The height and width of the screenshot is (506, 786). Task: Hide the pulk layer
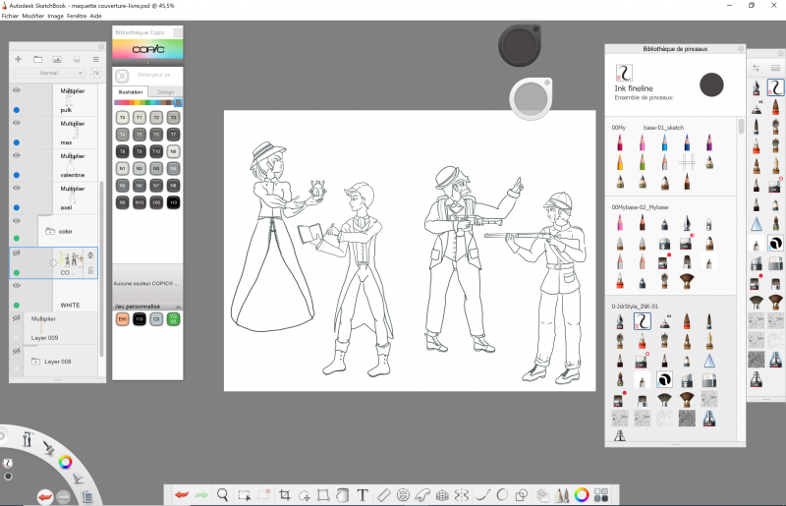[x=17, y=90]
